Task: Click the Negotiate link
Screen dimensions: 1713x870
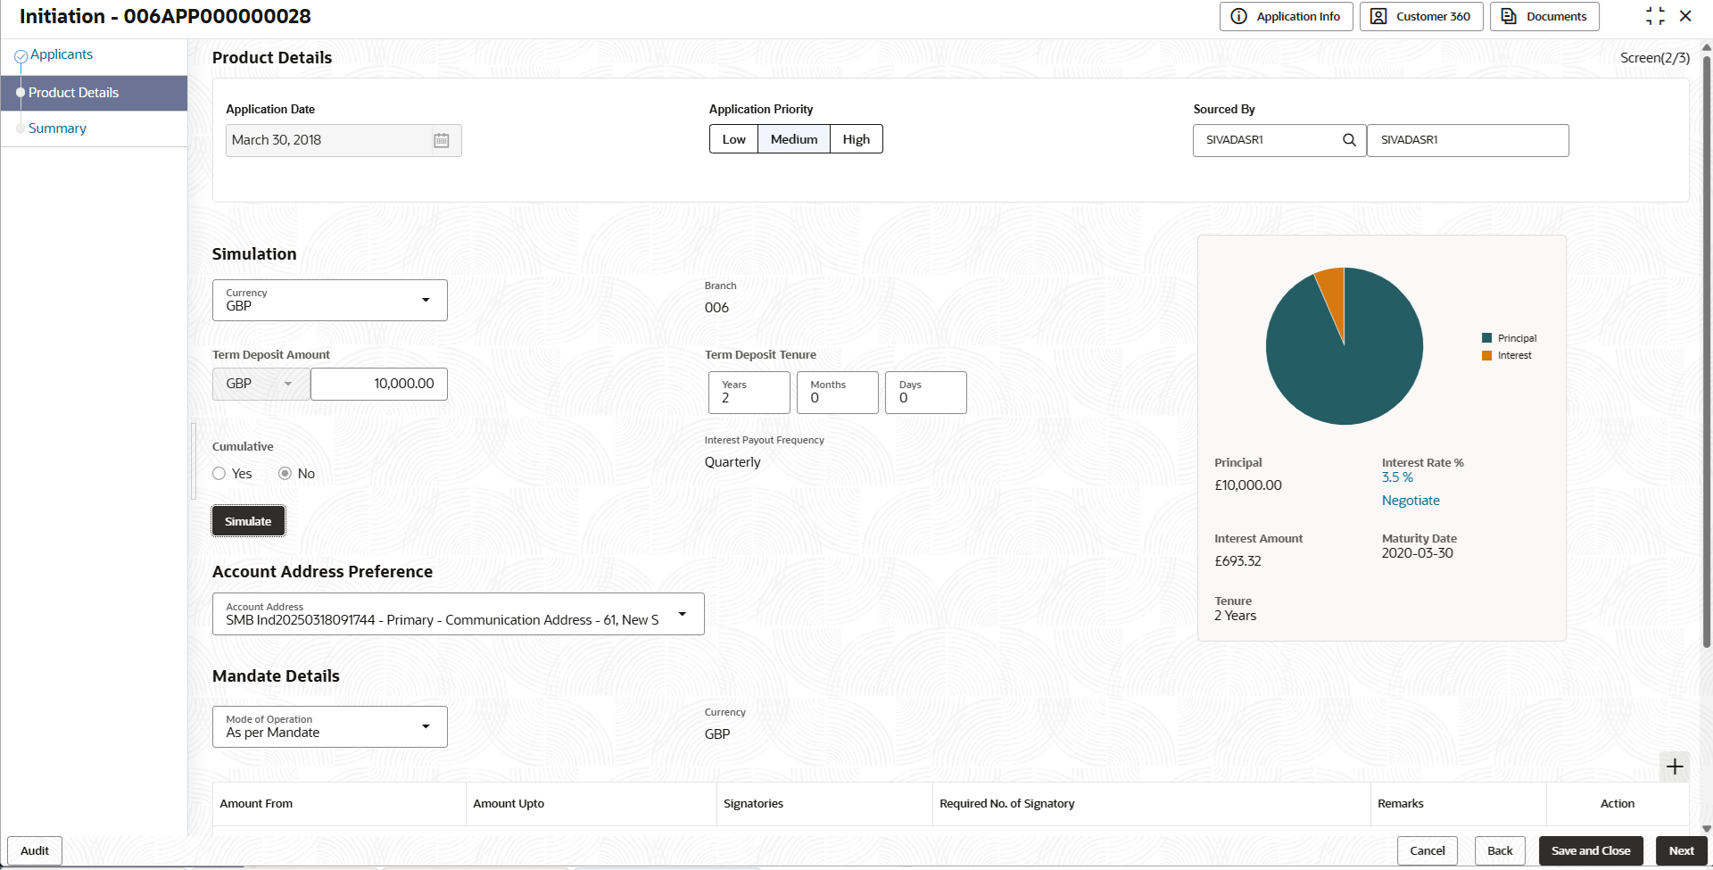Action: tap(1411, 501)
